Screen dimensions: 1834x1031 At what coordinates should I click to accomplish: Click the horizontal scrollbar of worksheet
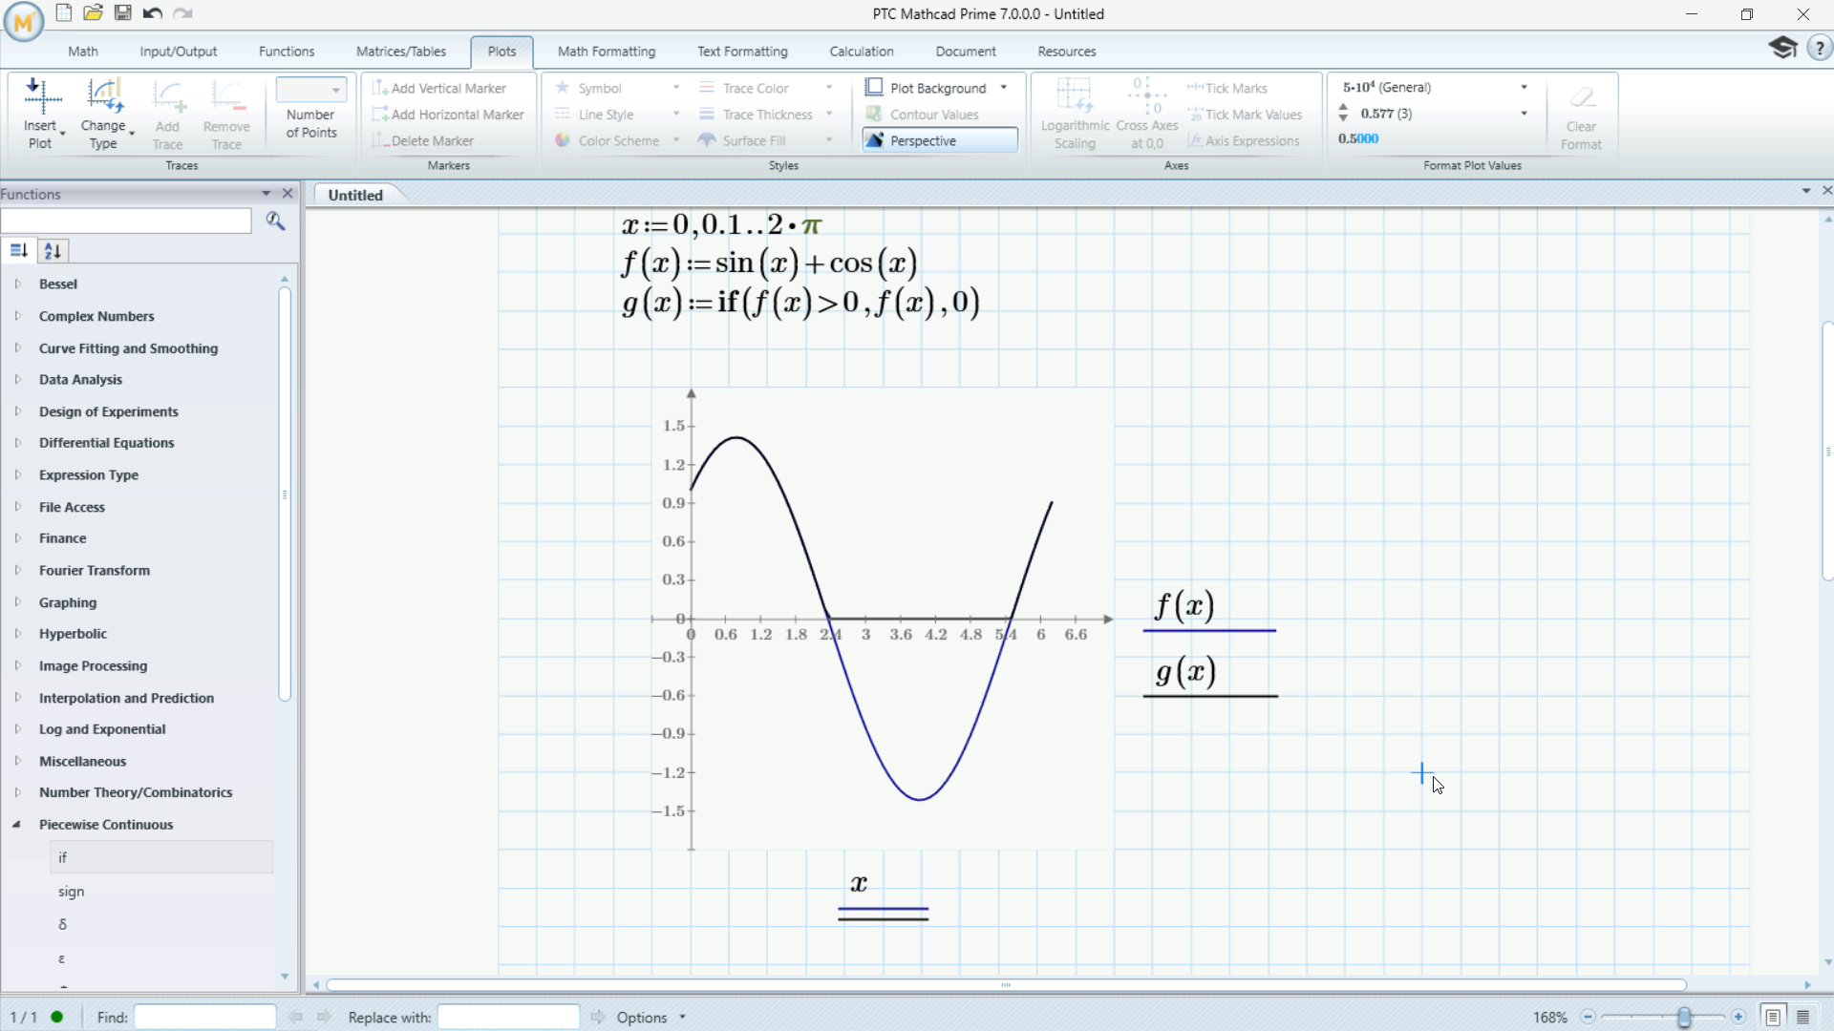(1006, 985)
